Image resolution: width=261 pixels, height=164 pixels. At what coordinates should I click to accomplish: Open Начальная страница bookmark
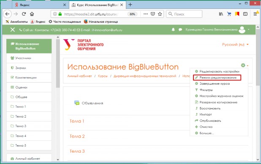click(101, 22)
